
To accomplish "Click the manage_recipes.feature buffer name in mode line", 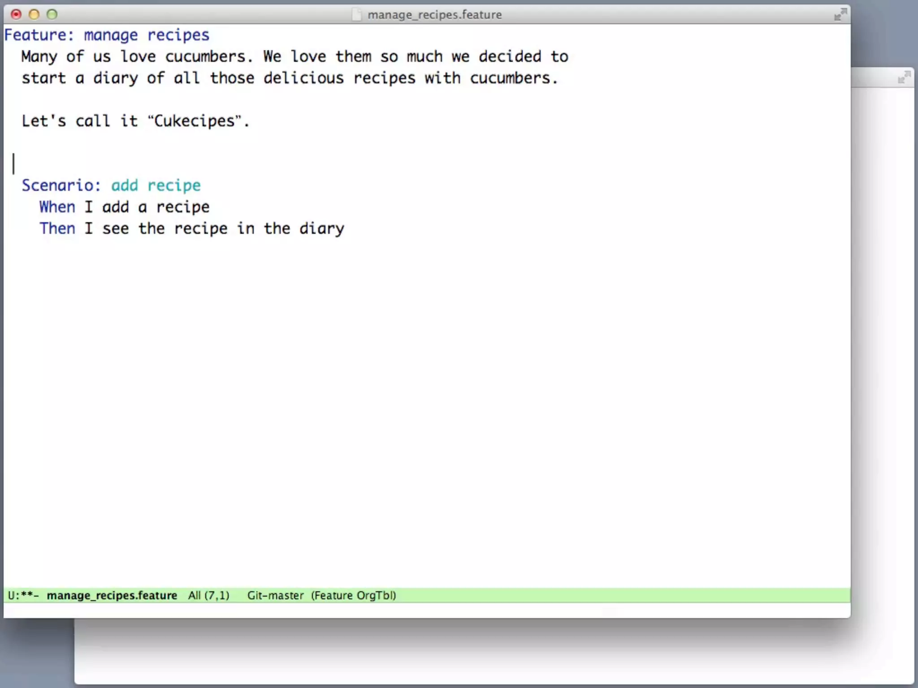I will (112, 595).
